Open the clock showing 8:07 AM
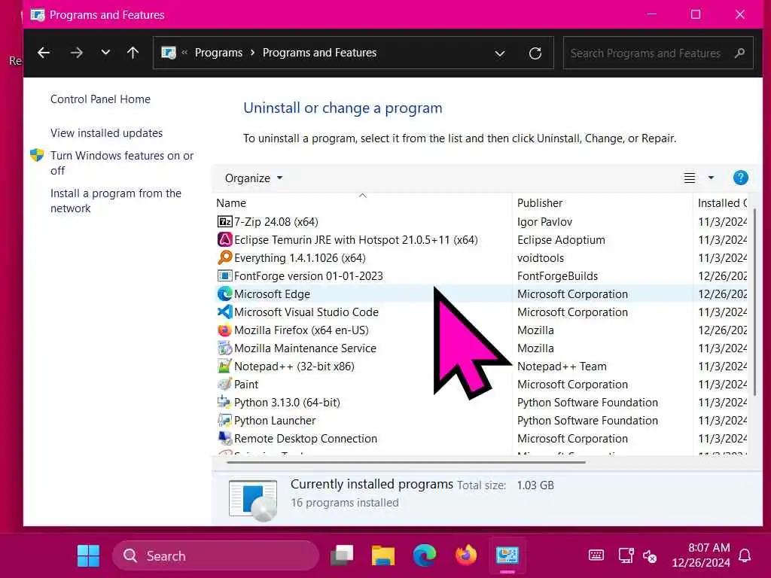The width and height of the screenshot is (771, 578). [x=701, y=555]
